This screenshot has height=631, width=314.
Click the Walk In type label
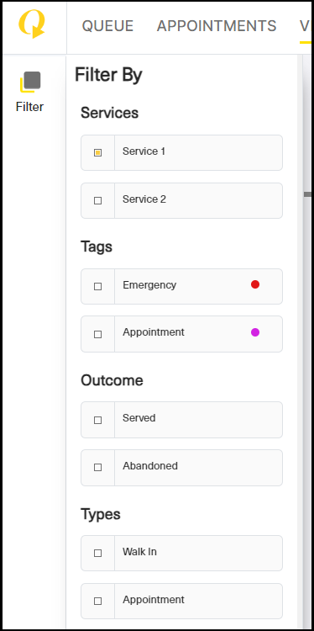pos(139,552)
